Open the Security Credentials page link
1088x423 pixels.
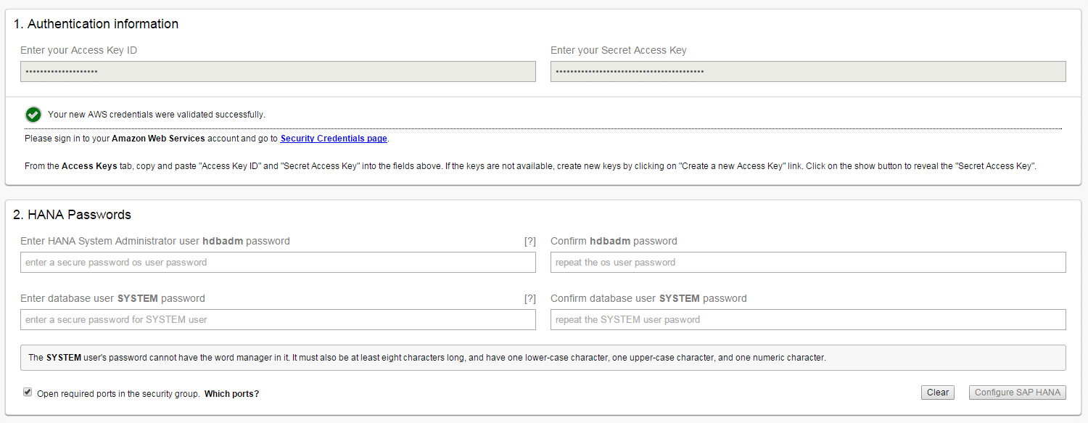click(x=334, y=139)
